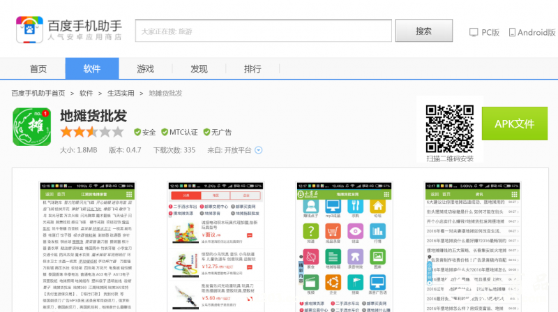
Task: Click the 扫描二维码安装 caption
Action: tap(450, 158)
